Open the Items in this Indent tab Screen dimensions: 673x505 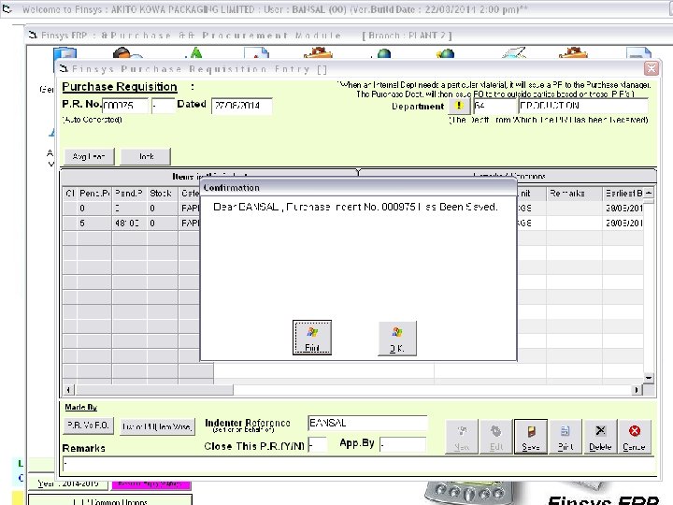click(209, 176)
